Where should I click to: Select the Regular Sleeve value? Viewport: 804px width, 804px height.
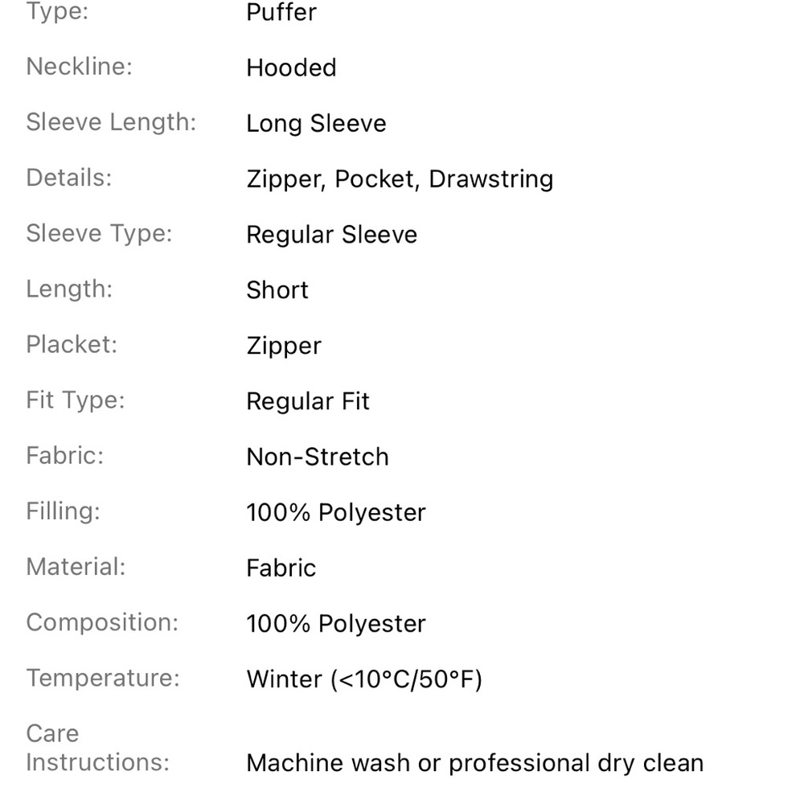coord(332,235)
